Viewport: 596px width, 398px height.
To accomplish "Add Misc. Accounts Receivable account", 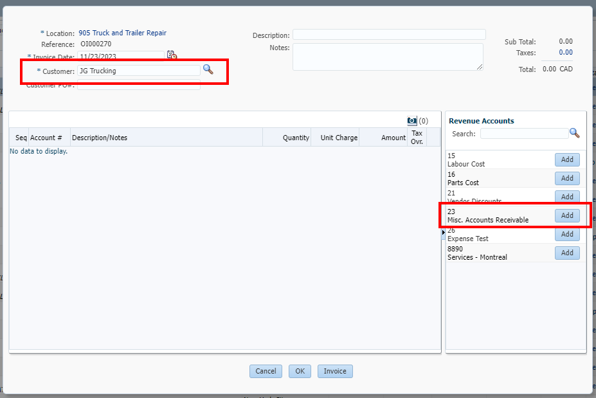I will pos(566,215).
